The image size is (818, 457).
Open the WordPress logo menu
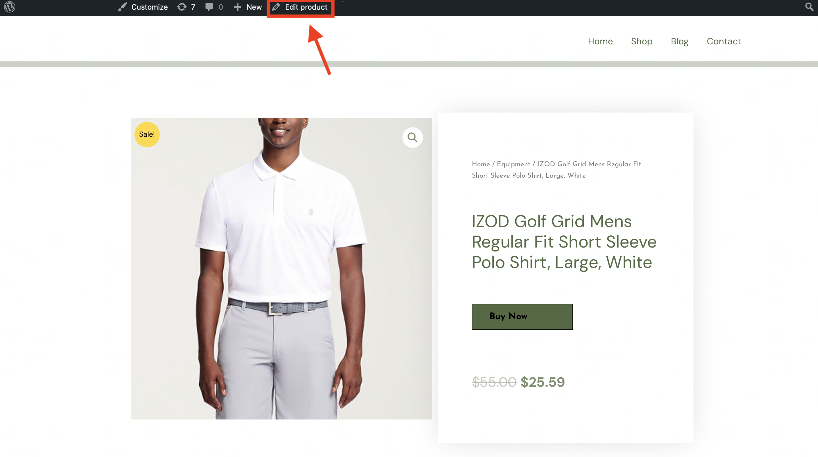click(x=10, y=7)
